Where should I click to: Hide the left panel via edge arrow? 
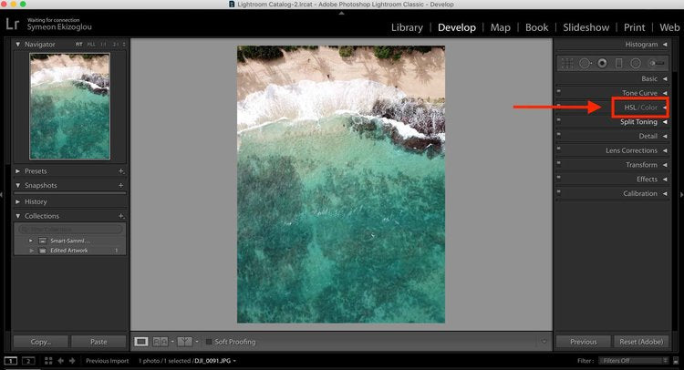(x=2, y=195)
